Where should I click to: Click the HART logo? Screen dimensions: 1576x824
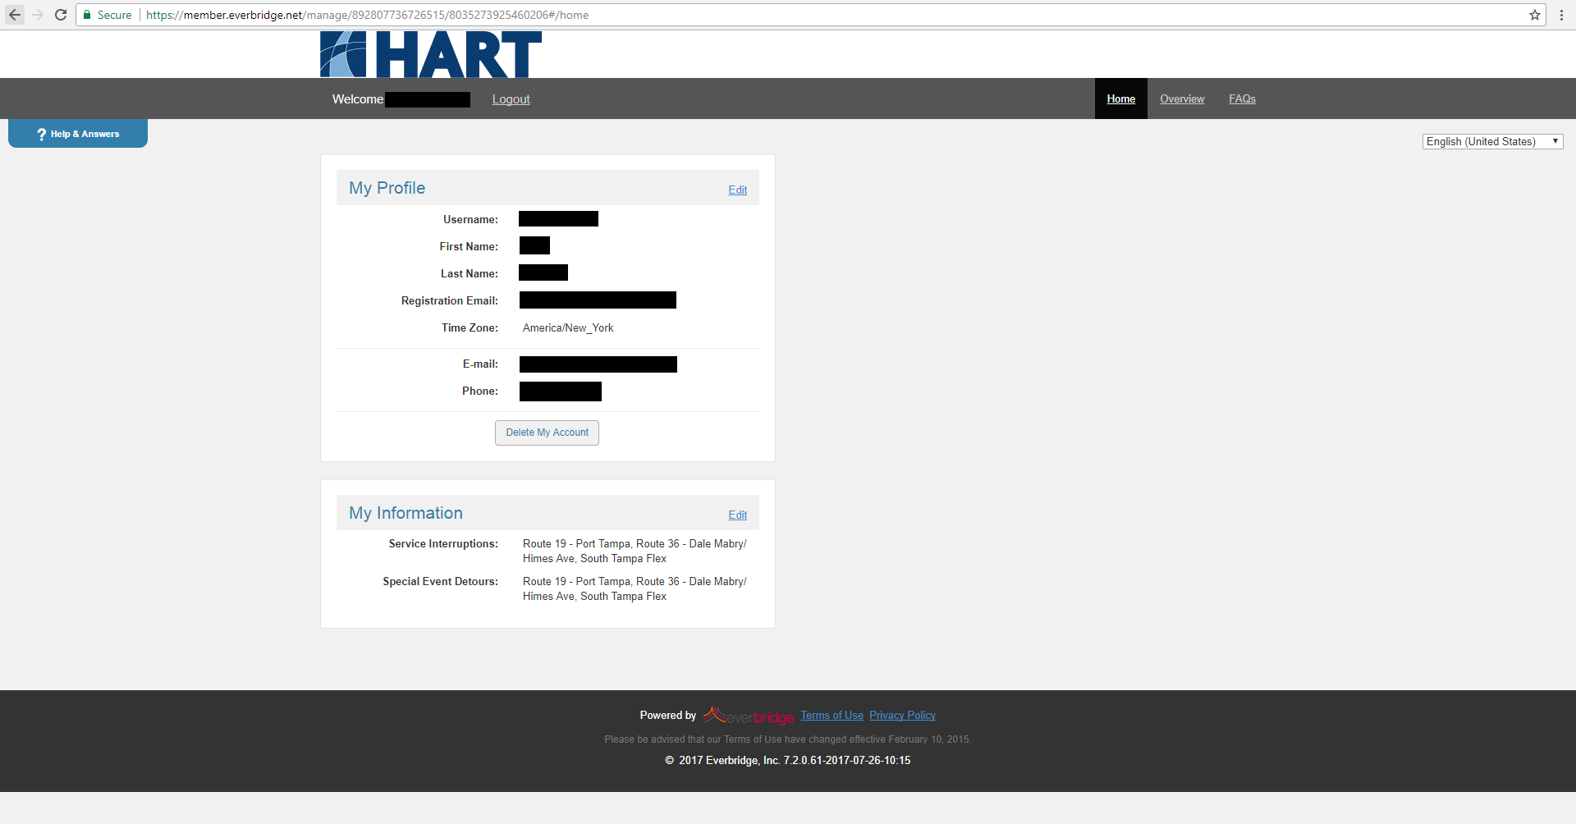(430, 54)
